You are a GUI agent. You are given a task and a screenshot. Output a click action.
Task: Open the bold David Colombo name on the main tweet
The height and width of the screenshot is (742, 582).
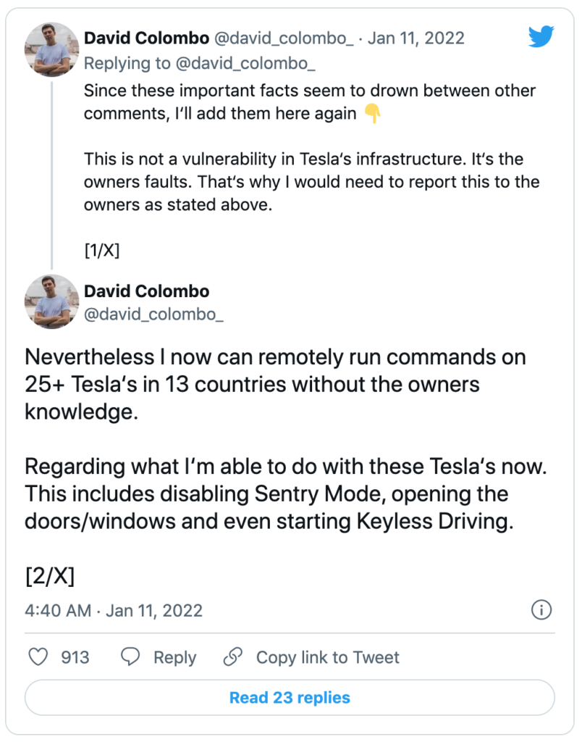[147, 291]
